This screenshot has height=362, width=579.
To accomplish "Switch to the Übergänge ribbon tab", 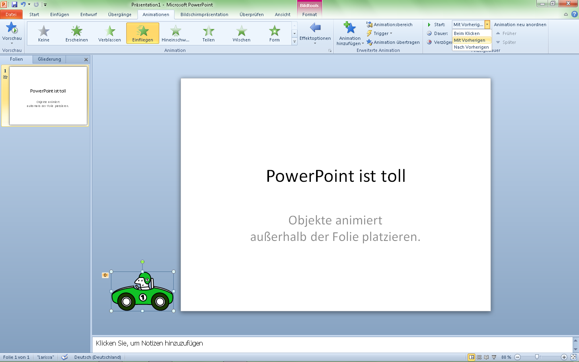I will coord(119,14).
